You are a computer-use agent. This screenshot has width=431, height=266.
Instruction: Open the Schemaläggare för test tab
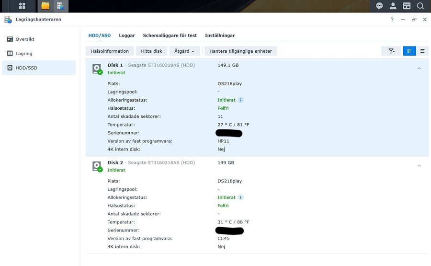point(170,35)
